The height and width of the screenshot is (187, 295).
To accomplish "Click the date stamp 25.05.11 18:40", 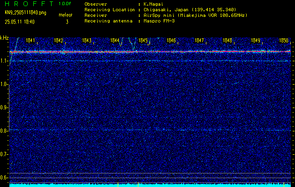I will click(x=20, y=22).
